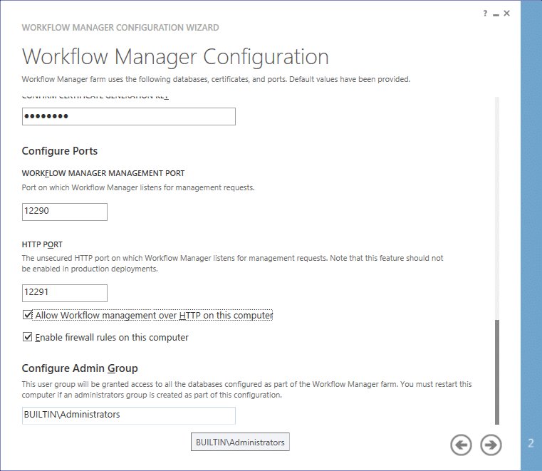Click into the HTTP Port 12291 field
The height and width of the screenshot is (471, 542).
(x=65, y=293)
